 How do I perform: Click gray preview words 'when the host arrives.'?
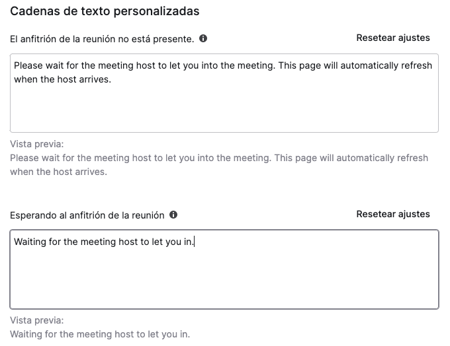(58, 172)
